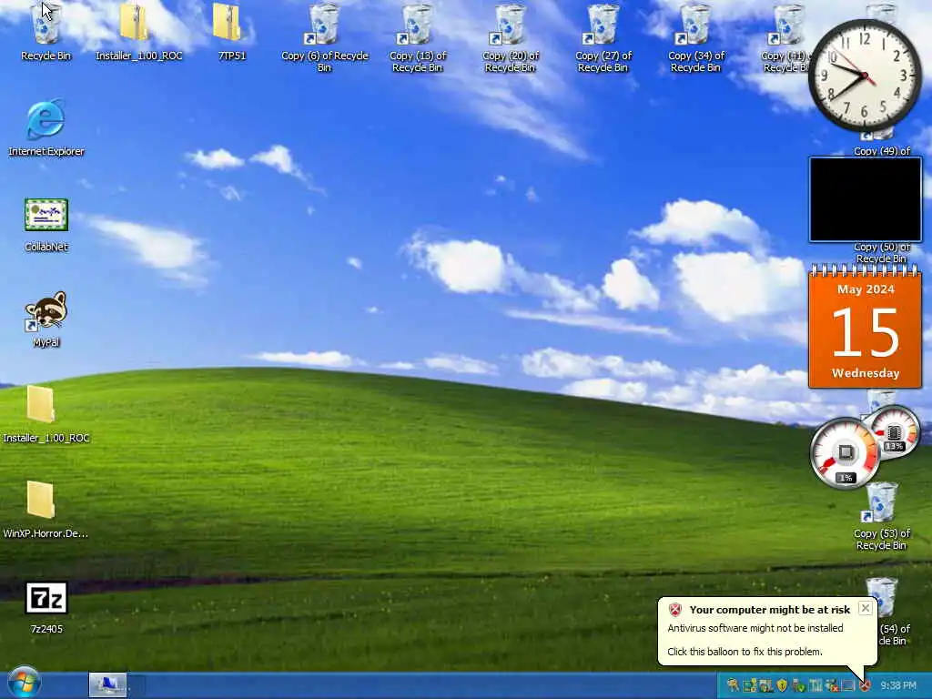The height and width of the screenshot is (699, 932).
Task: Open the CollabNet desktop icon
Action: point(46,225)
